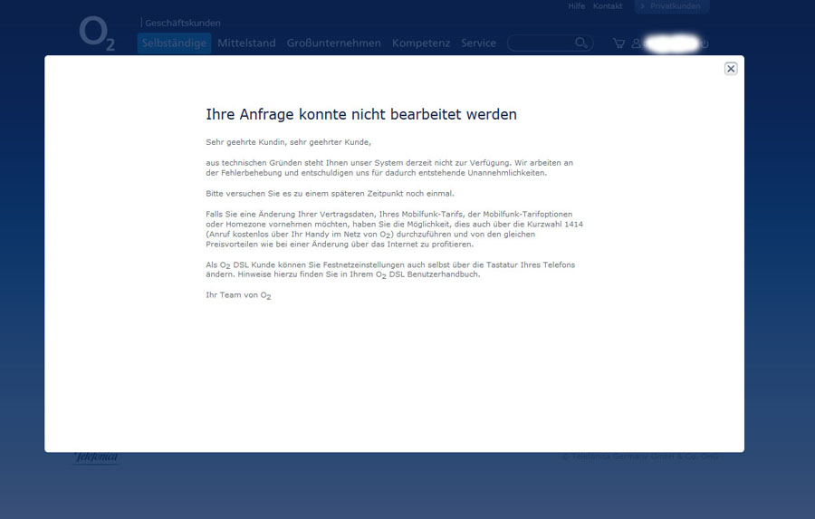This screenshot has height=519, width=815.
Task: Switch to Privatkunden button
Action: pos(671,6)
